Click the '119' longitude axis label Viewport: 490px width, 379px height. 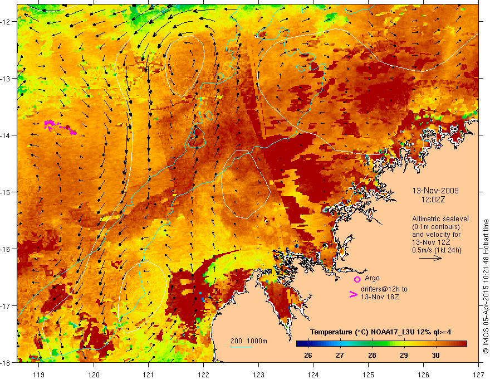point(39,375)
